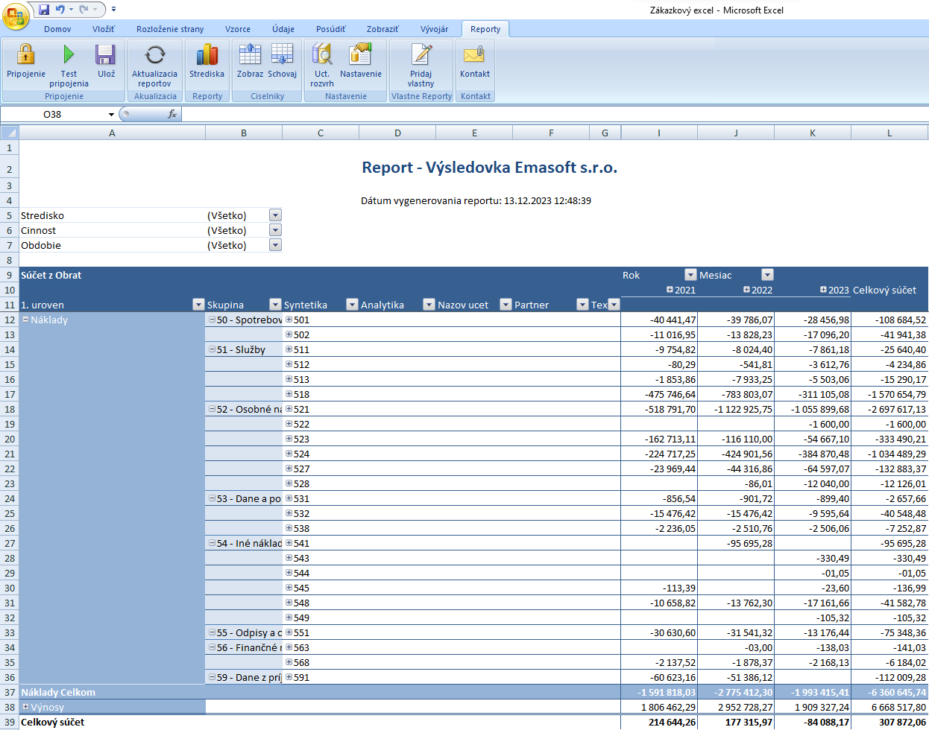The height and width of the screenshot is (730, 929).
Task: Select the Súčet z Obrat cell
Action: [112, 275]
